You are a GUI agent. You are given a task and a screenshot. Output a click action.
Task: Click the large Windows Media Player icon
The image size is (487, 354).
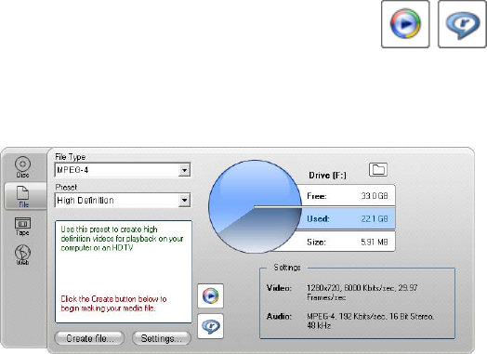point(405,24)
